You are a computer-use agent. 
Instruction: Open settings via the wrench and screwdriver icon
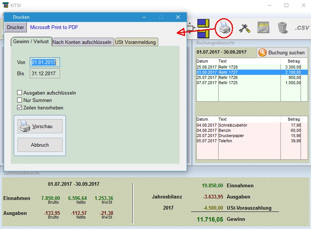(244, 28)
